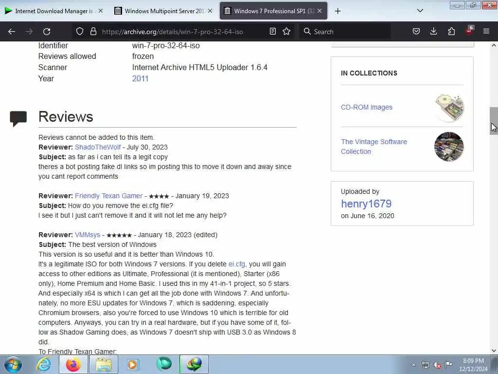Open The Vintage Software Collection link

pyautogui.click(x=374, y=147)
